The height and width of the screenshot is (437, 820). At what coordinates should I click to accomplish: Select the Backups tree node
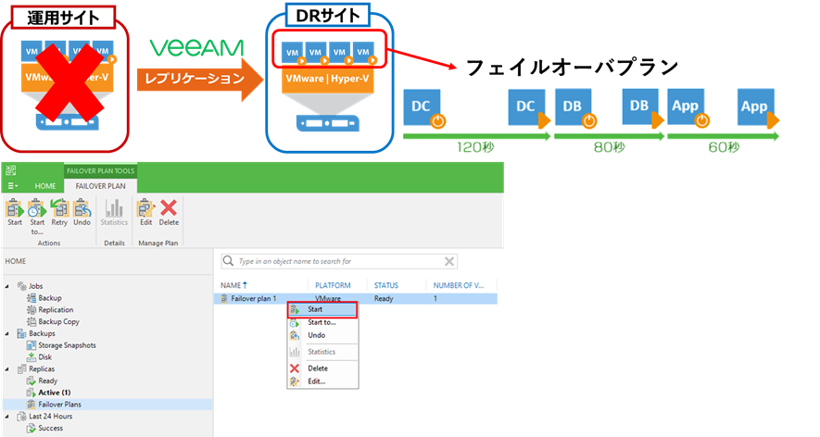42,333
